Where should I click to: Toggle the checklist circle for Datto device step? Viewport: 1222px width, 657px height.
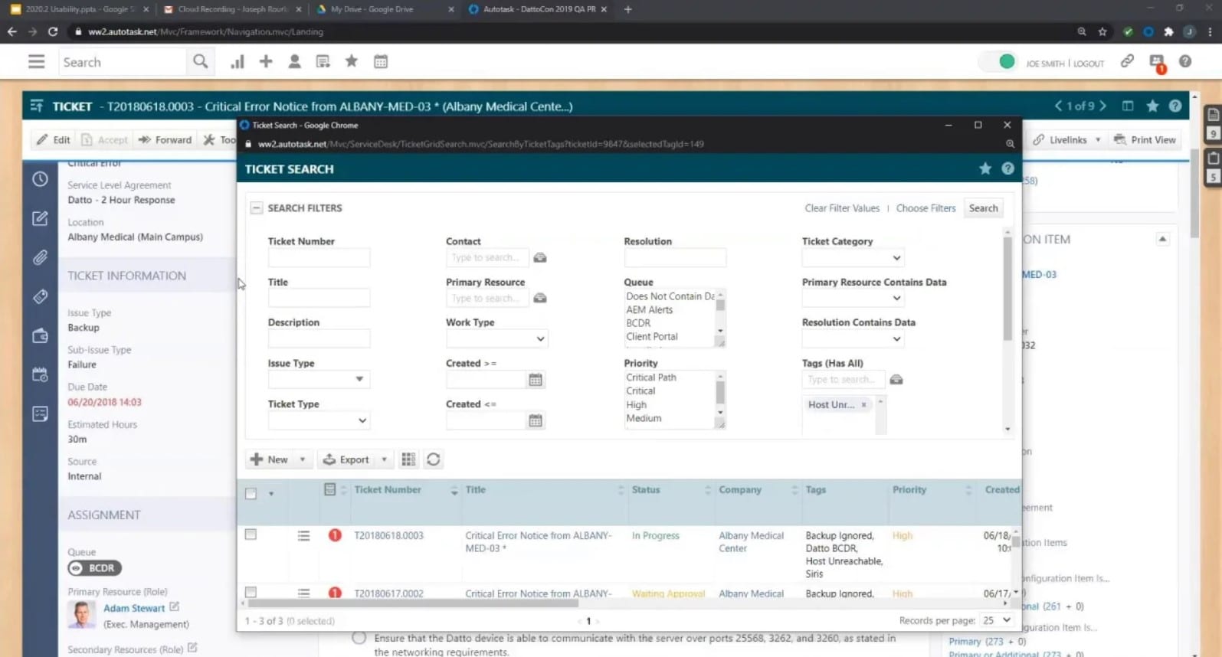[x=359, y=638]
